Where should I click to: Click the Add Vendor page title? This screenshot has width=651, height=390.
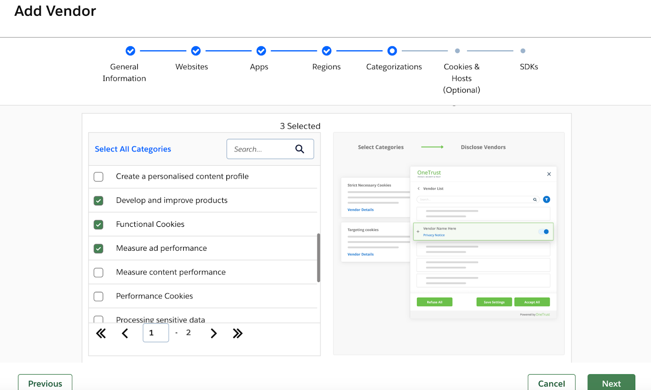[55, 11]
